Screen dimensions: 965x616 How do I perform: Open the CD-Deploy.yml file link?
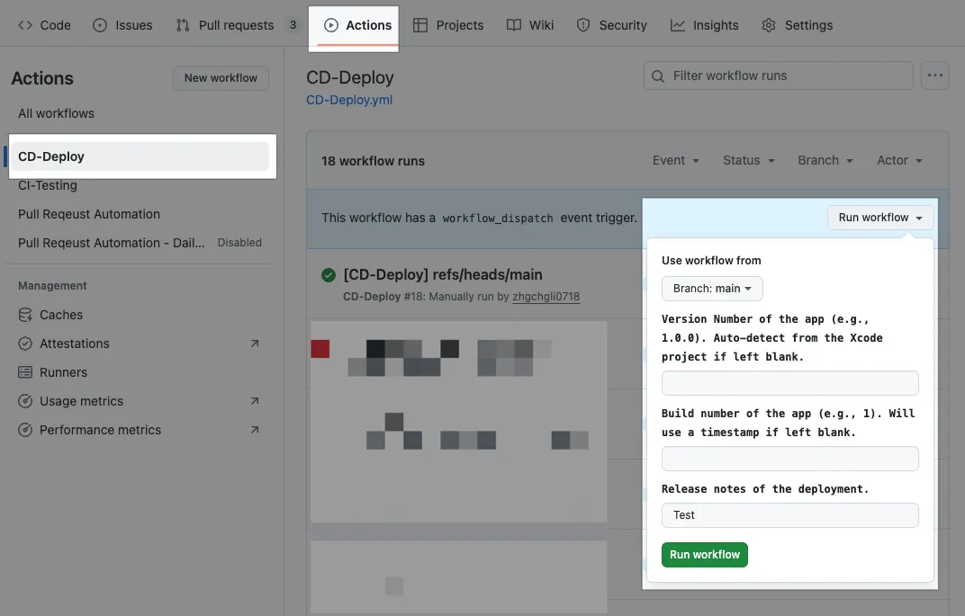[x=349, y=100]
